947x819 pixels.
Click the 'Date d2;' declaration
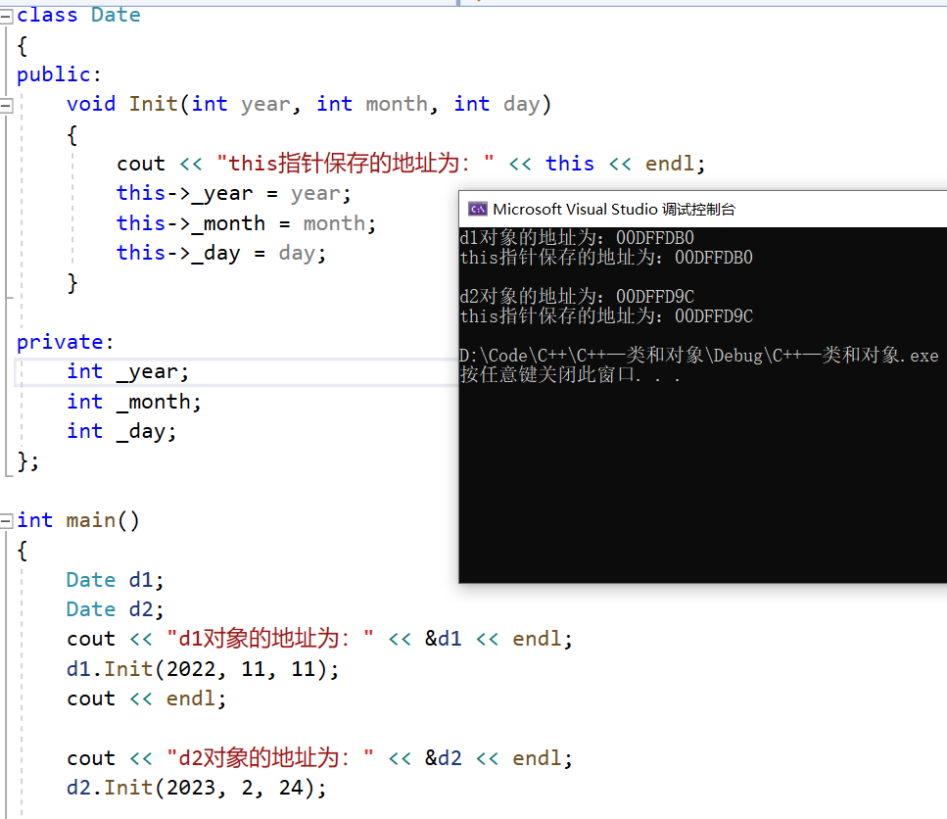click(115, 609)
